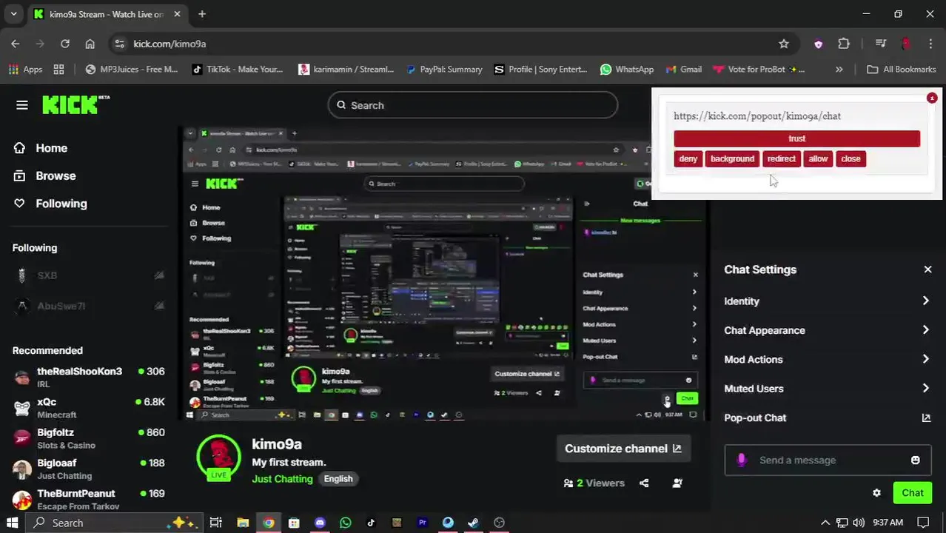The width and height of the screenshot is (946, 533).
Task: Expand Mod Actions settings
Action: click(827, 359)
